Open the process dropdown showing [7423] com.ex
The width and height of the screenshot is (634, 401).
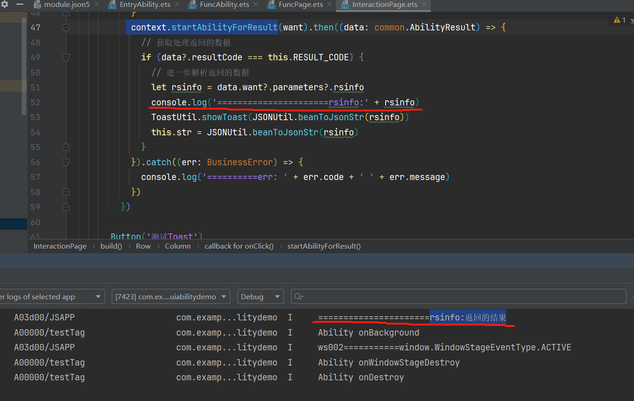(171, 296)
